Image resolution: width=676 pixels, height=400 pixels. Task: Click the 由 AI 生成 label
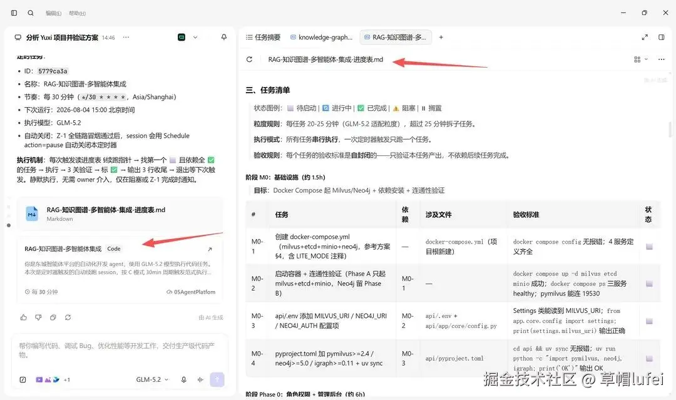pyautogui.click(x=211, y=317)
